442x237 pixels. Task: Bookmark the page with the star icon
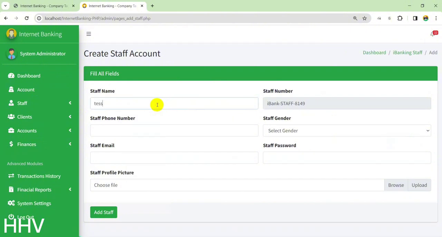coord(365,18)
